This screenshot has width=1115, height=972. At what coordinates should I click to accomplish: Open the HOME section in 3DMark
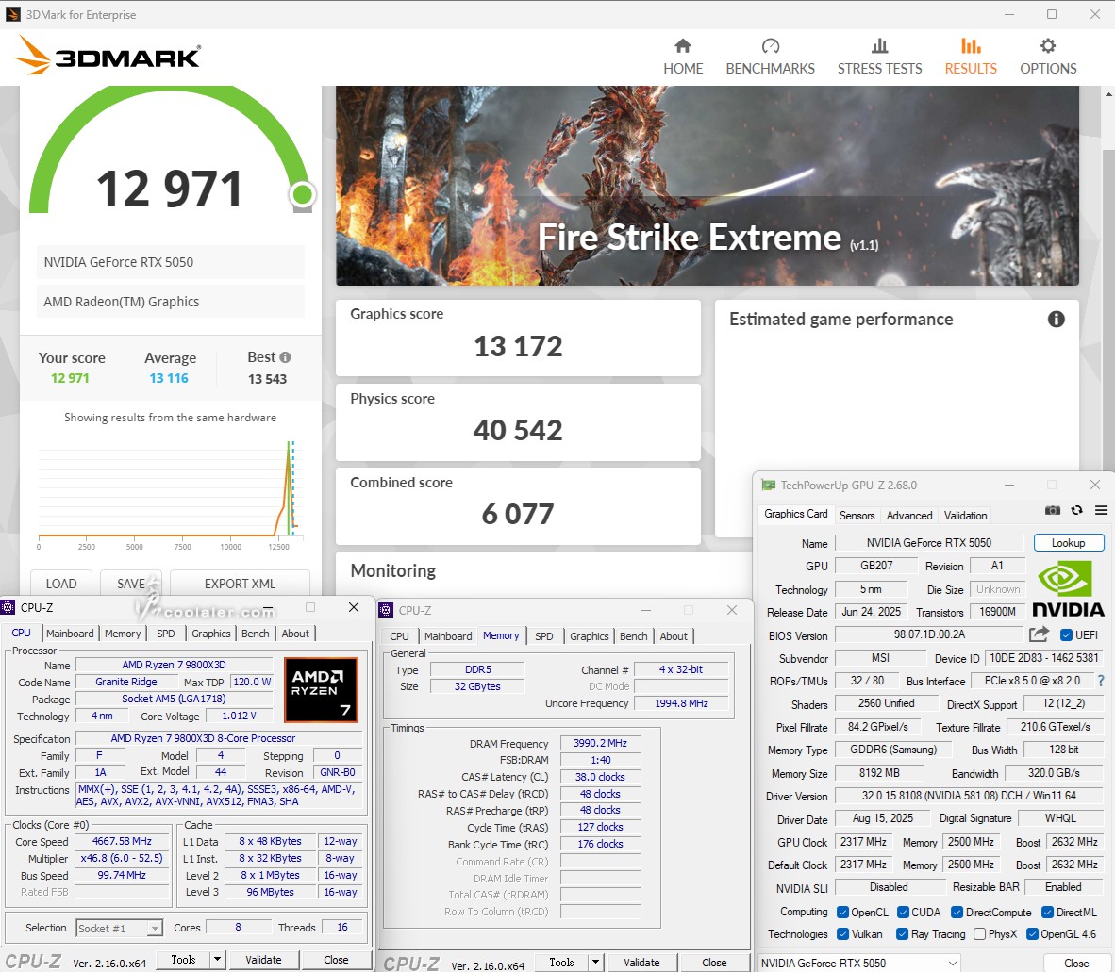[683, 57]
